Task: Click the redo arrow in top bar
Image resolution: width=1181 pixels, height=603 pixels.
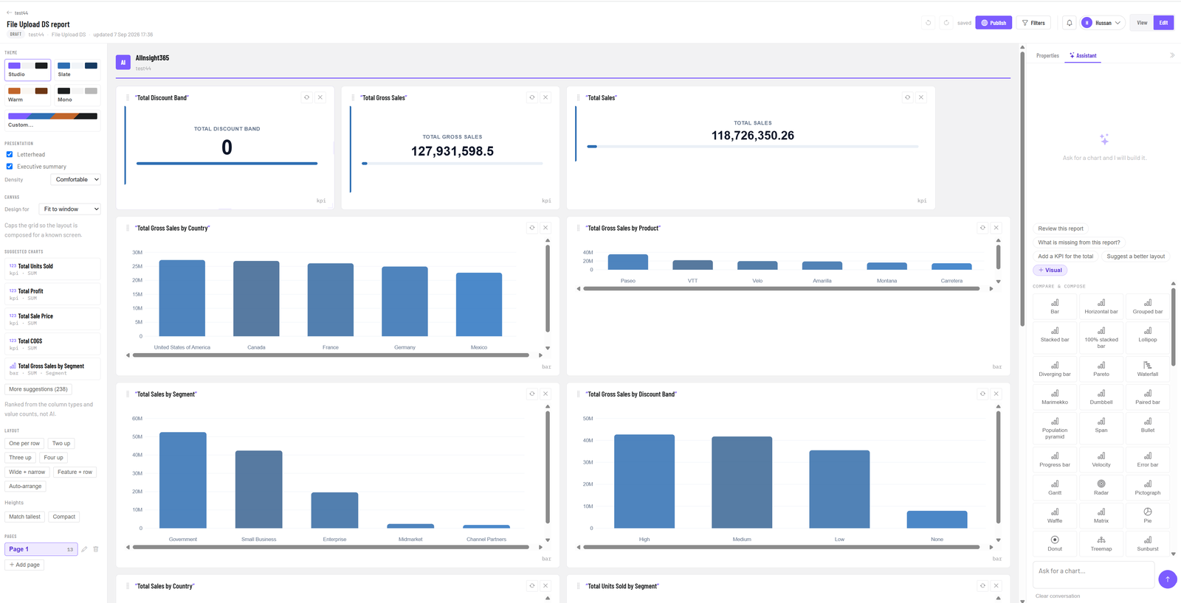Action: (x=946, y=23)
